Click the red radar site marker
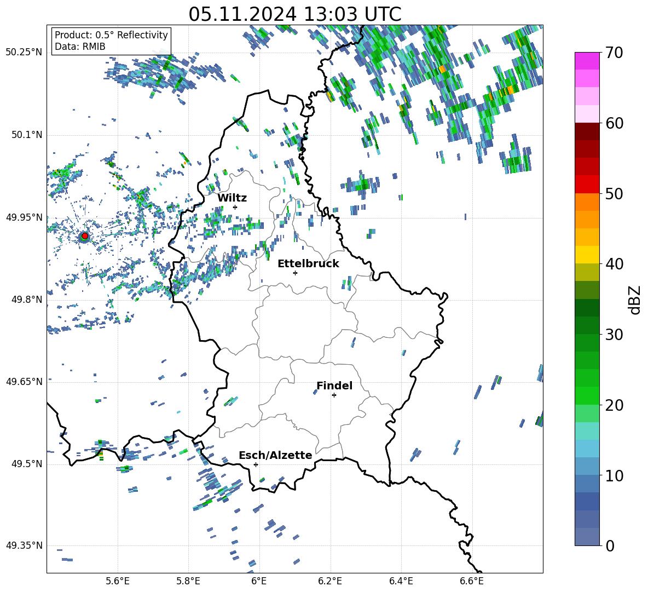Viewport: 648px width, 592px height. pyautogui.click(x=85, y=236)
